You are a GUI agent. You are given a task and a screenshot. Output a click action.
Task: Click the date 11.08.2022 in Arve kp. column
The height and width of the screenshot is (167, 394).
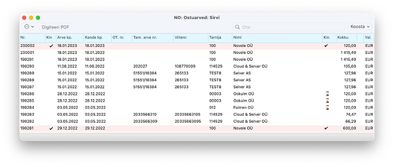click(x=67, y=66)
